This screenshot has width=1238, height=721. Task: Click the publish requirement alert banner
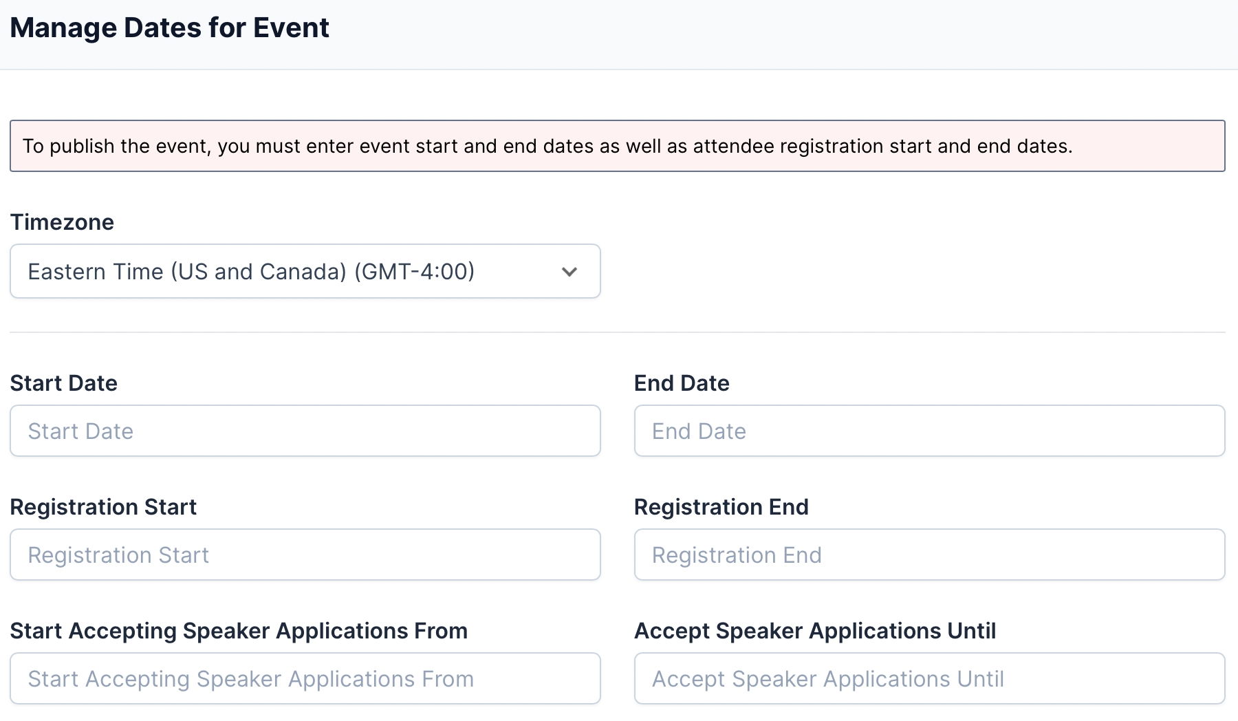(x=617, y=146)
